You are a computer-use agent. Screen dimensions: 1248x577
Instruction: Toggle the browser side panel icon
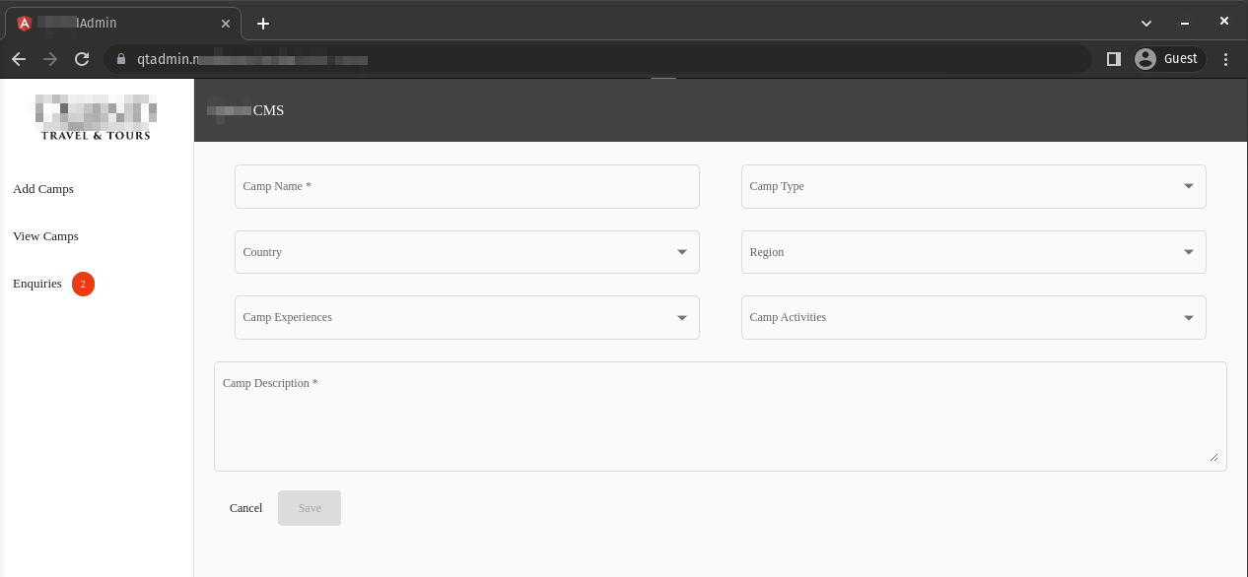point(1113,59)
